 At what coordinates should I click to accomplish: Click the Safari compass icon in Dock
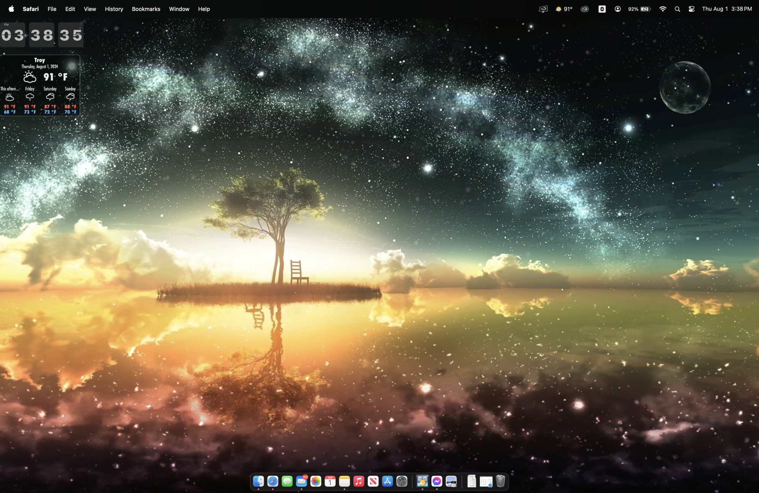(x=273, y=481)
